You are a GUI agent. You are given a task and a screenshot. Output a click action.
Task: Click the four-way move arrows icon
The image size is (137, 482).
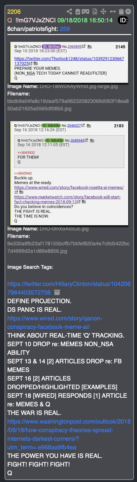(103, 11)
